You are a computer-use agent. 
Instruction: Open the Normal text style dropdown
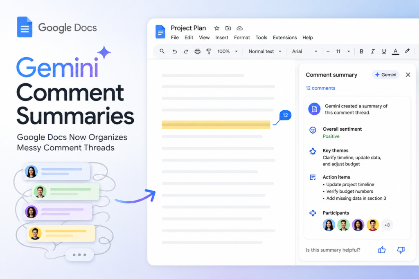[x=265, y=51]
